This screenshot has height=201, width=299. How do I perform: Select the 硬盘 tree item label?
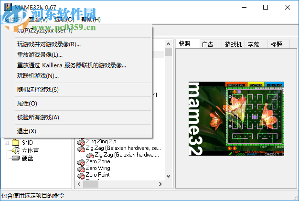click(x=27, y=158)
